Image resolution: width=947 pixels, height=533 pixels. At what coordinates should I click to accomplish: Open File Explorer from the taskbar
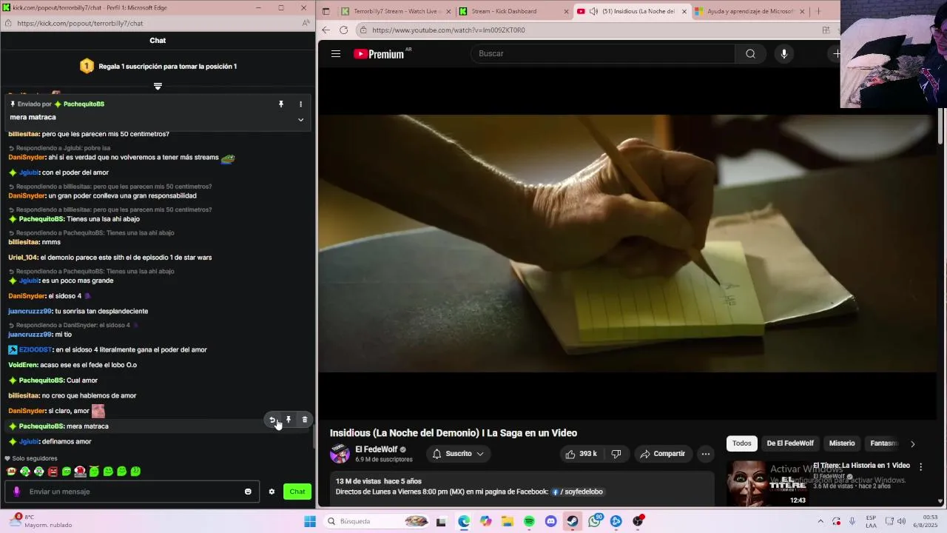point(508,521)
